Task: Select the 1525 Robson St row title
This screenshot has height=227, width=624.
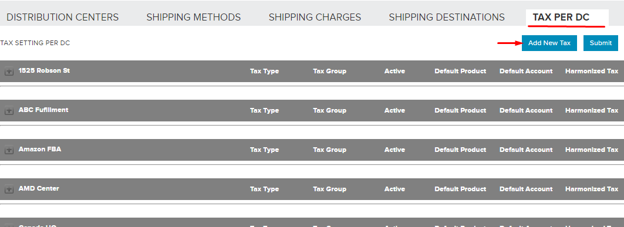Action: 44,70
